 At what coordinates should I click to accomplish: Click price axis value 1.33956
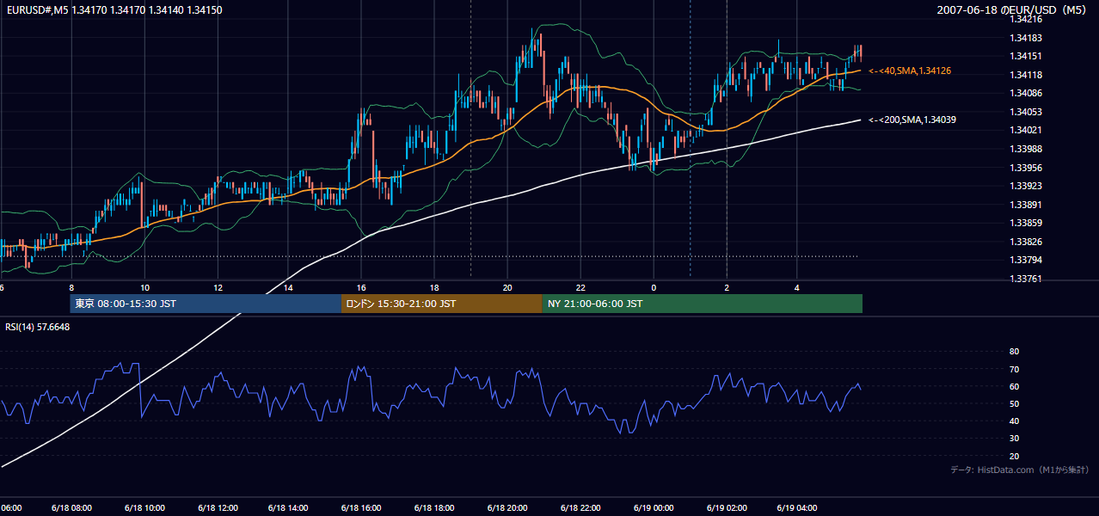point(1025,168)
